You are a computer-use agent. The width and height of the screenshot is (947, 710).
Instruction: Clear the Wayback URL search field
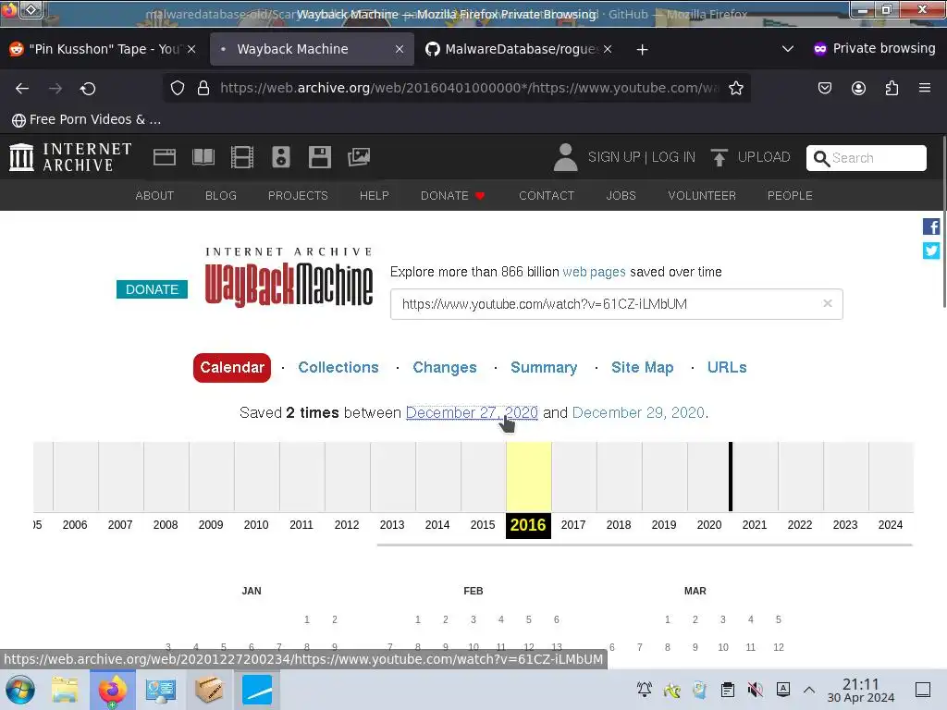point(828,303)
